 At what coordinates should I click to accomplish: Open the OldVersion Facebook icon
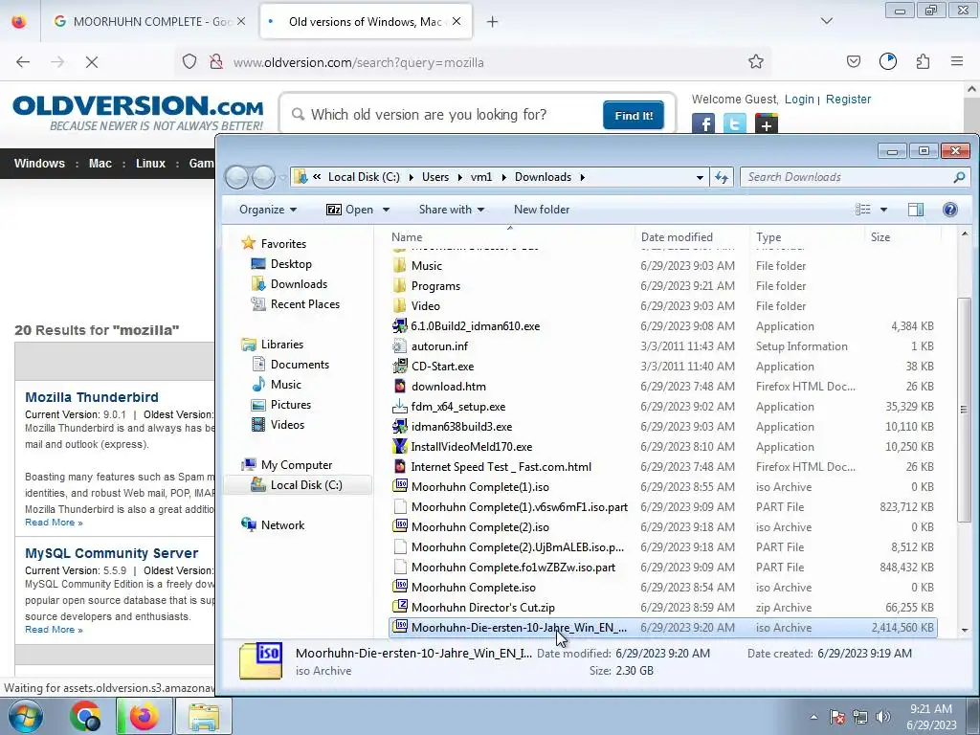(703, 123)
